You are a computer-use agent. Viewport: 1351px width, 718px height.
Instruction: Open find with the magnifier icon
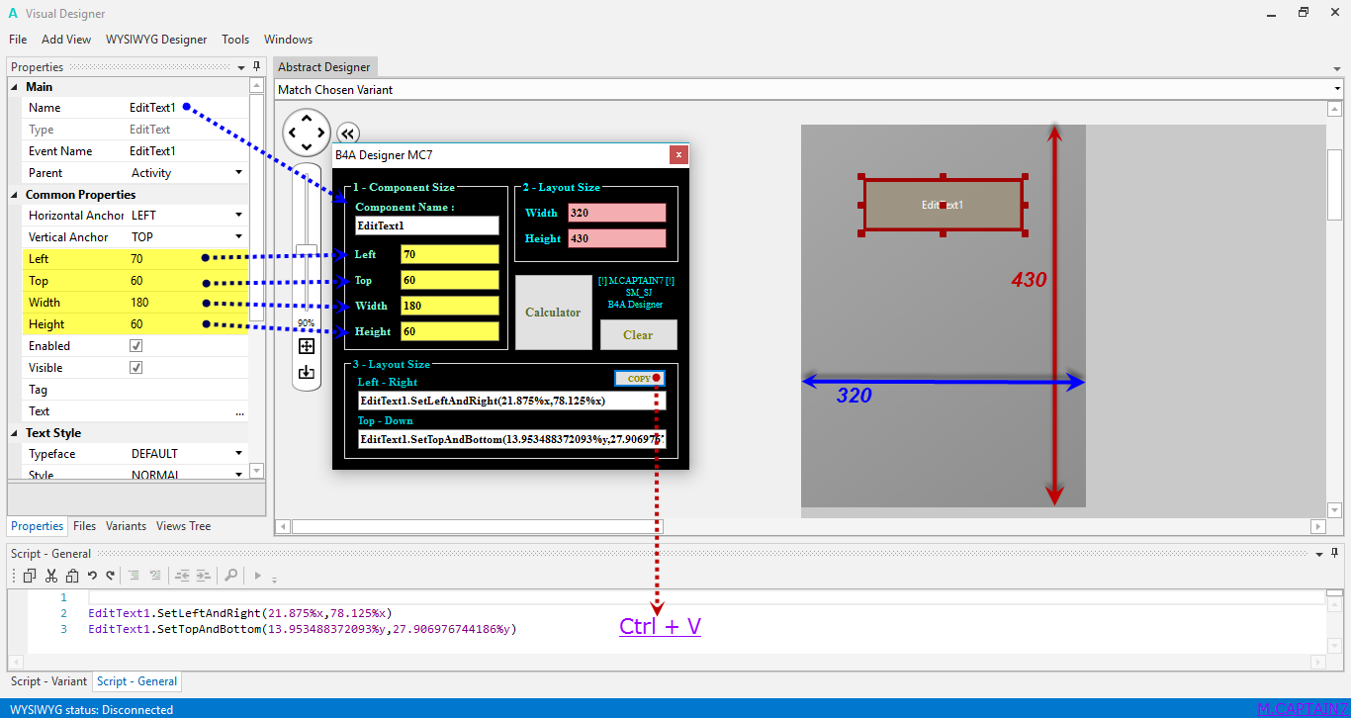(x=230, y=576)
